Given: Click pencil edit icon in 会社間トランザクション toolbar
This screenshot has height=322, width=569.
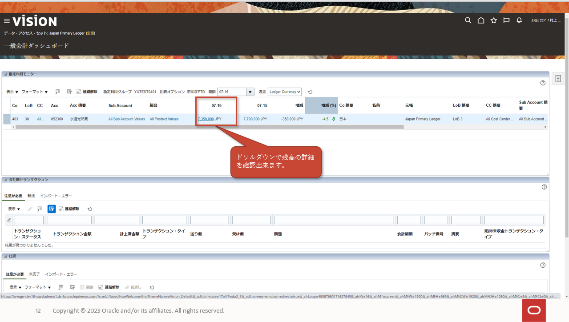Looking at the screenshot, I should [x=30, y=209].
